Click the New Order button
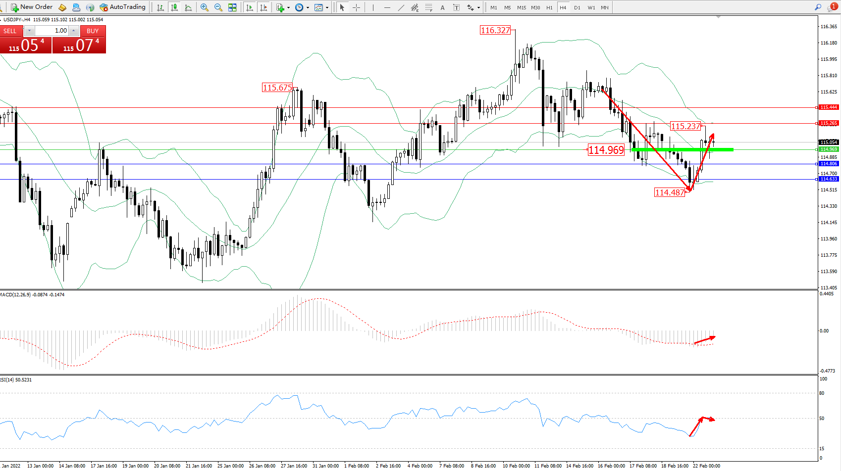This screenshot has height=471, width=841. click(x=32, y=7)
